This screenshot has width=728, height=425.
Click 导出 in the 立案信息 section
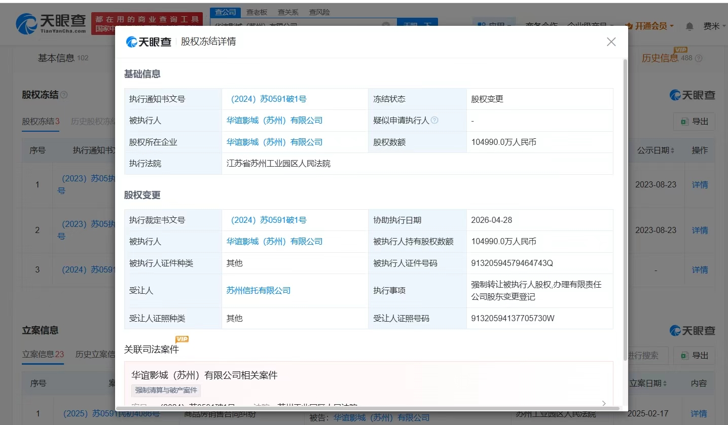coord(694,355)
